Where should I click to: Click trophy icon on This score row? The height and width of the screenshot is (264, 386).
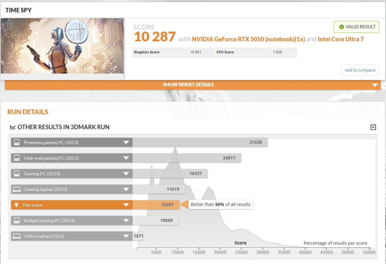click(16, 205)
